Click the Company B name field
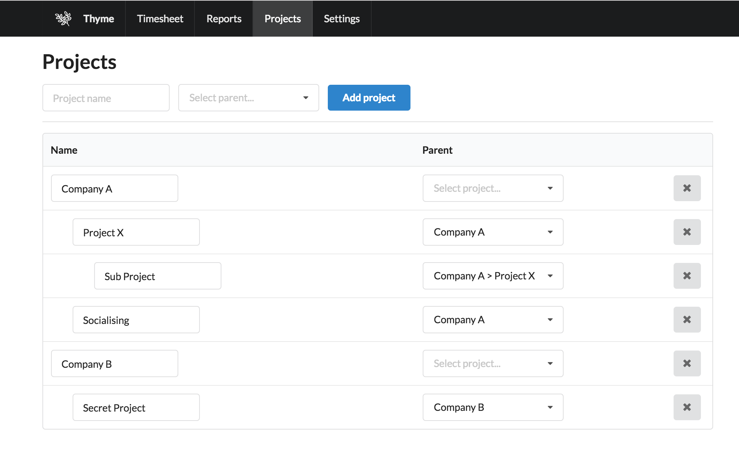739x459 pixels. pyautogui.click(x=114, y=363)
